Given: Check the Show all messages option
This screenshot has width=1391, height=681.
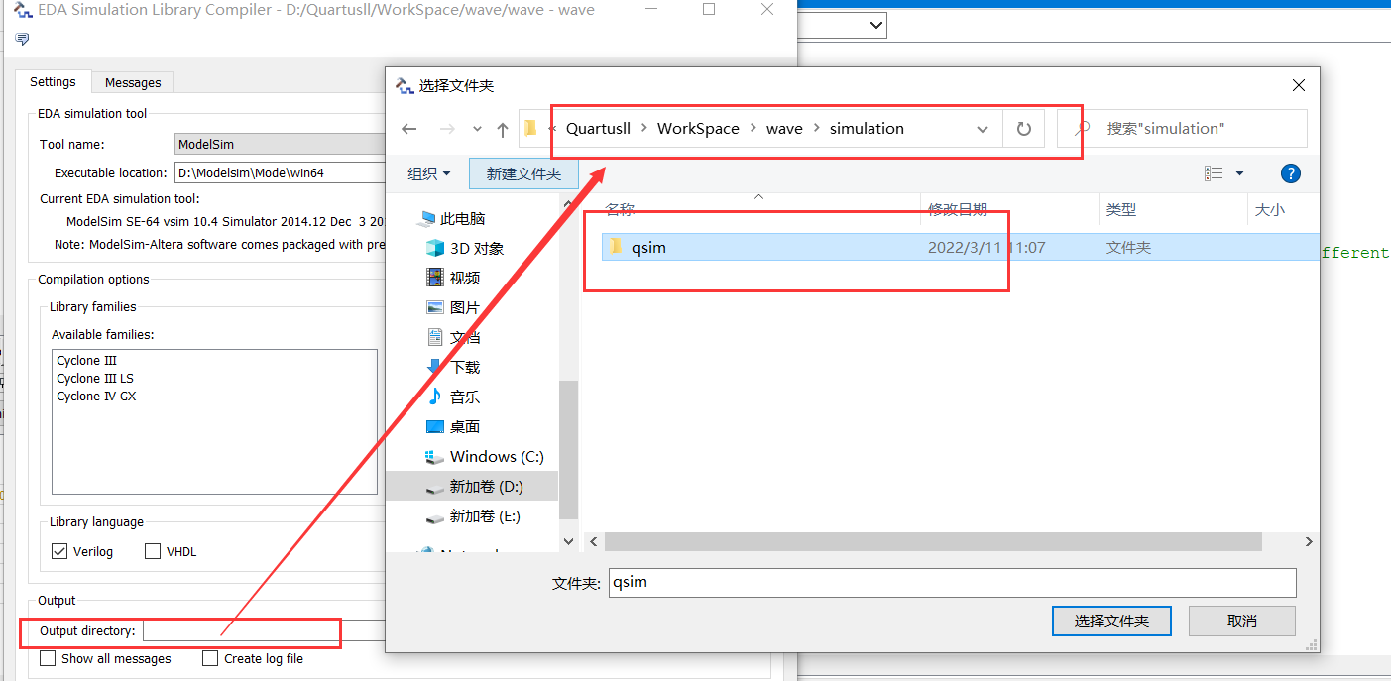Looking at the screenshot, I should pyautogui.click(x=47, y=658).
